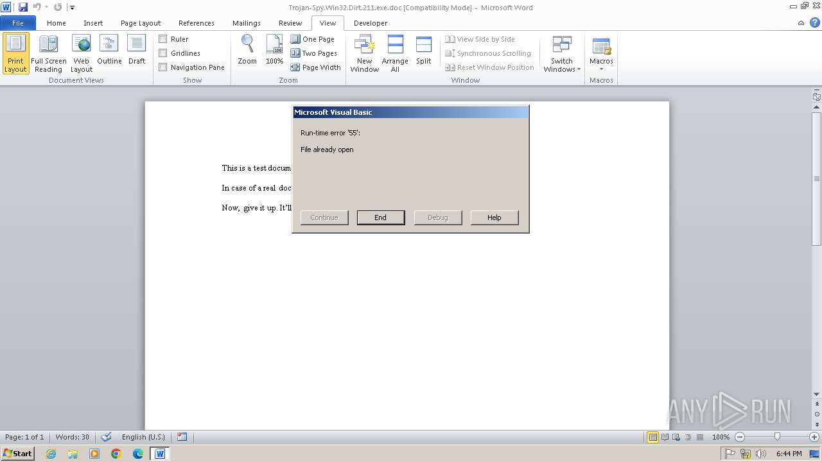
Task: Click spelling check icon in status bar
Action: [x=107, y=437]
